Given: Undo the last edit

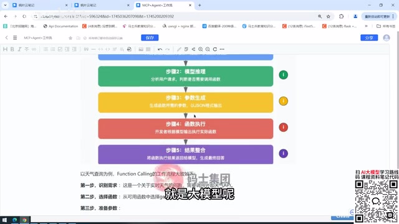Looking at the screenshot, I should pyautogui.click(x=160, y=49).
